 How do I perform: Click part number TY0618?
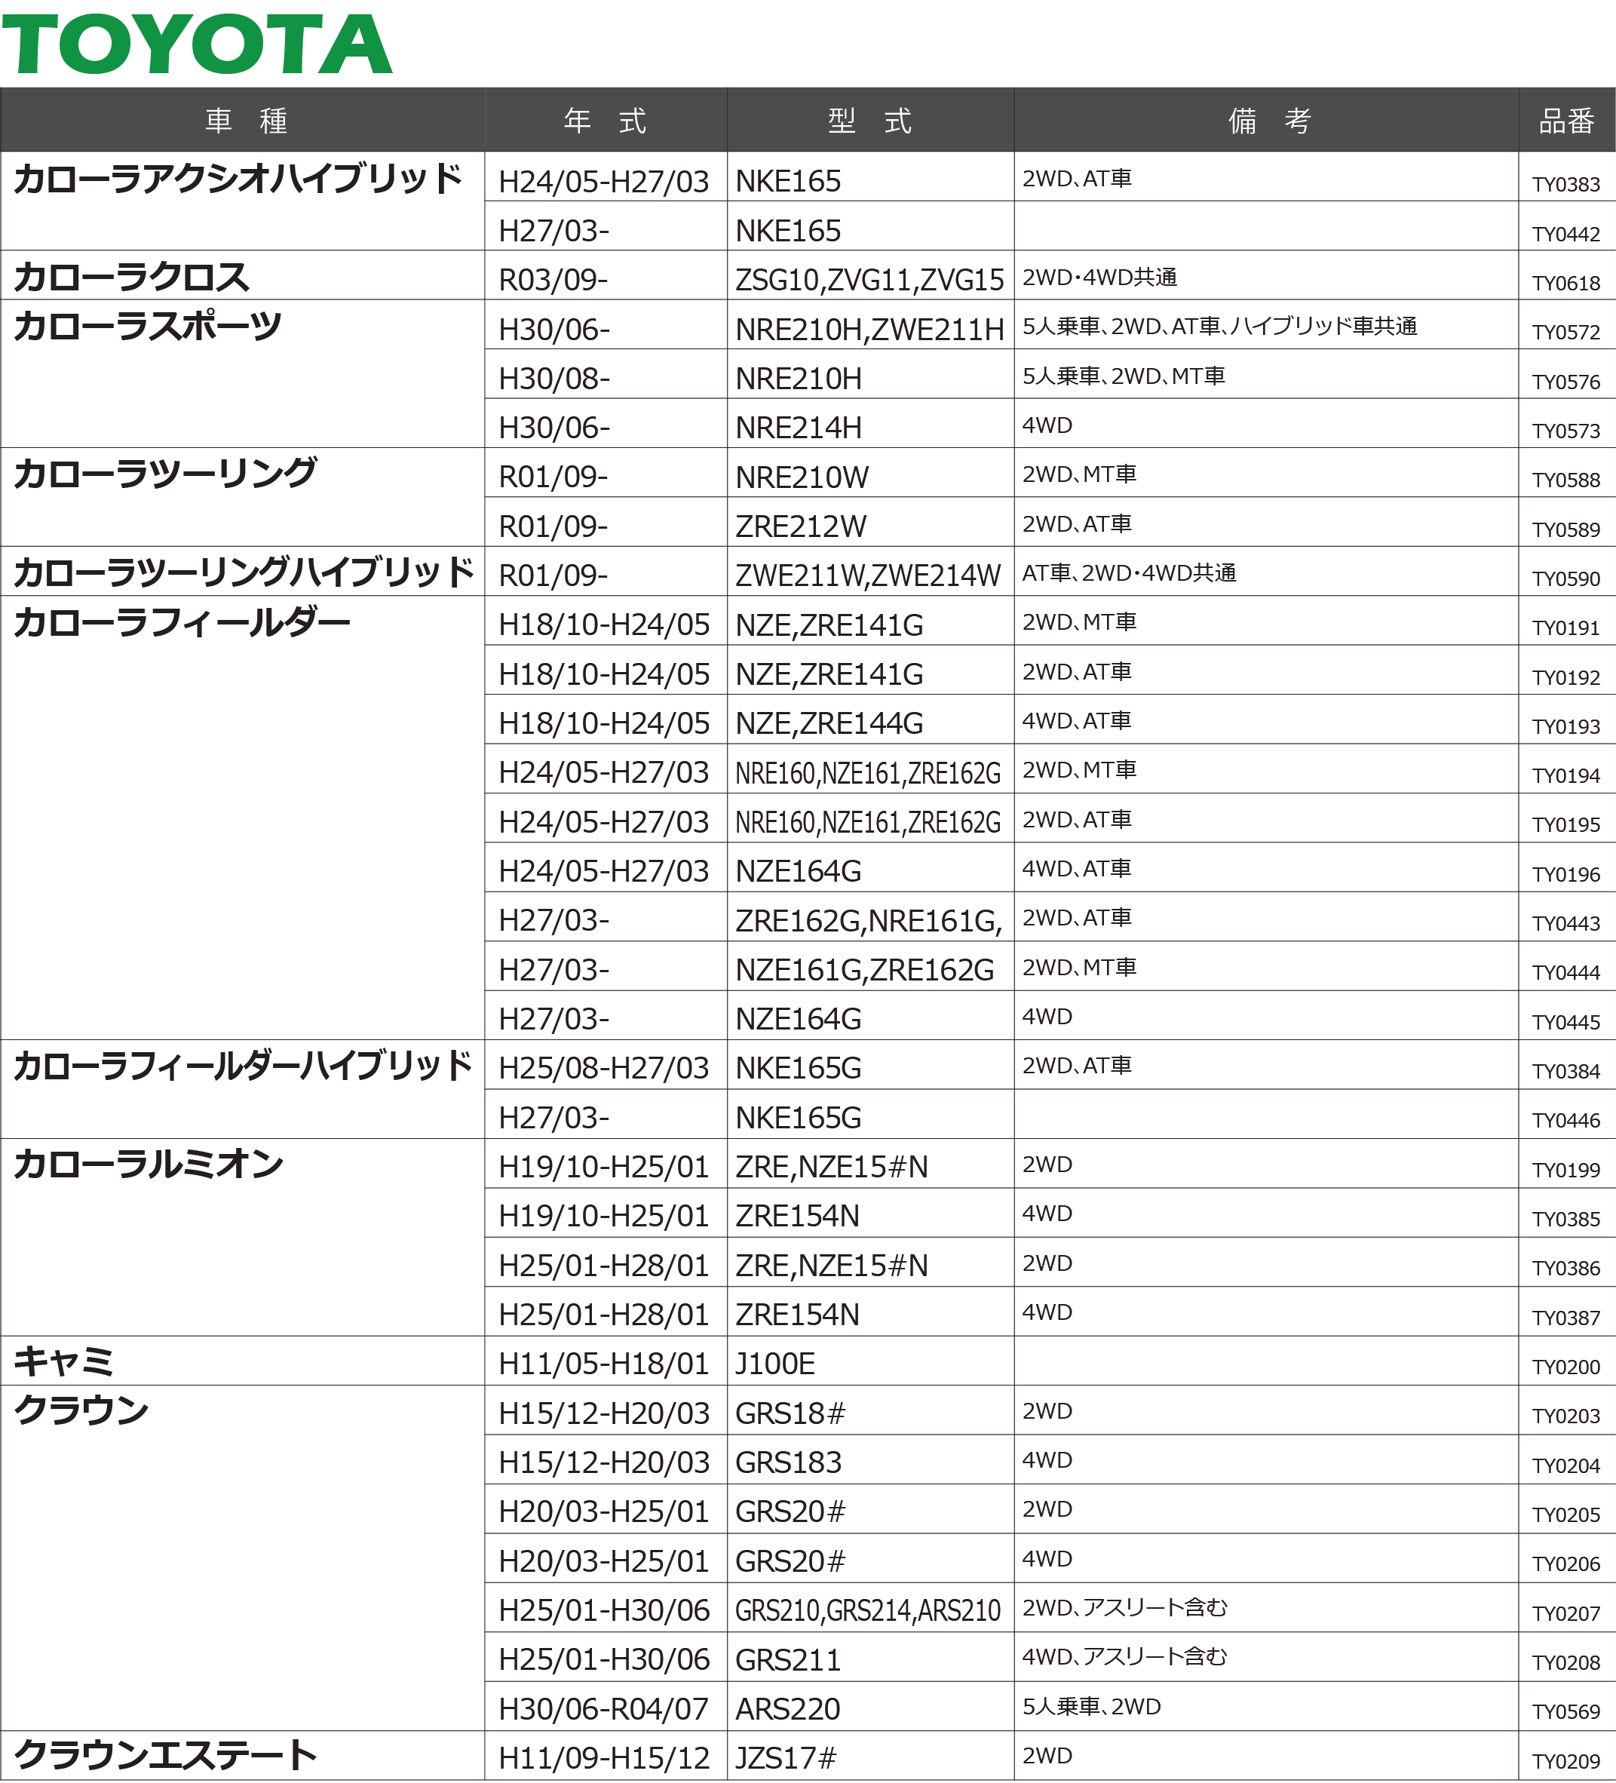1565,283
